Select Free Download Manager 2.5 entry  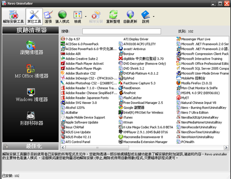coord(141,103)
